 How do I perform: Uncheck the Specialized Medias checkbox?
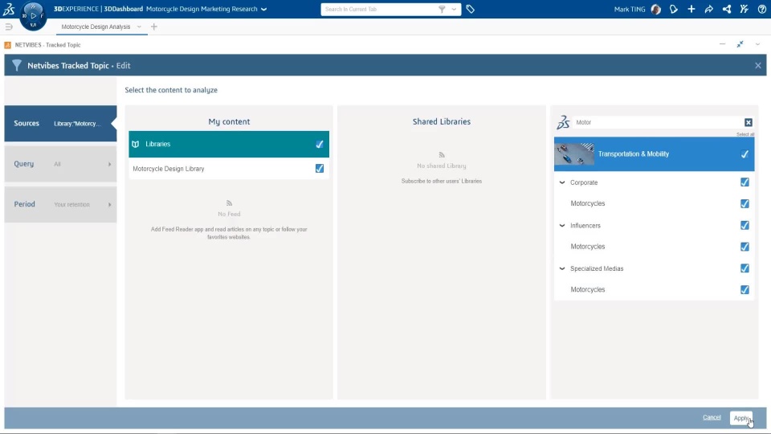click(x=744, y=268)
